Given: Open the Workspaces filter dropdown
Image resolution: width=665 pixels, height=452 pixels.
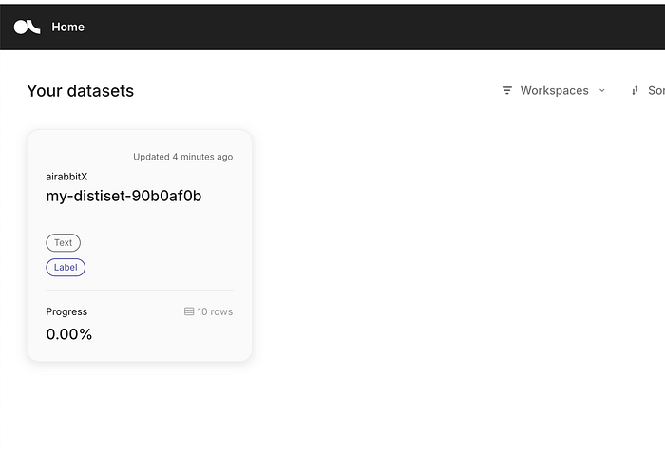Looking at the screenshot, I should pyautogui.click(x=554, y=91).
